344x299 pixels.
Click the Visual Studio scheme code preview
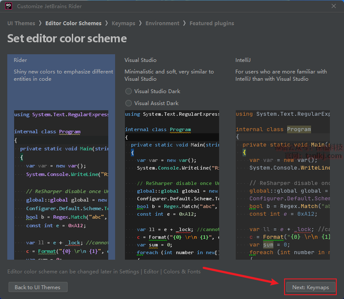pyautogui.click(x=172, y=185)
